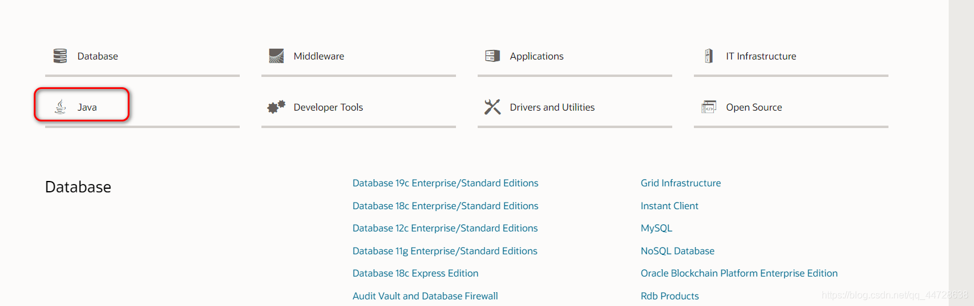Open Database 18c Enterprise/Standard Editions link
974x306 pixels.
(445, 206)
